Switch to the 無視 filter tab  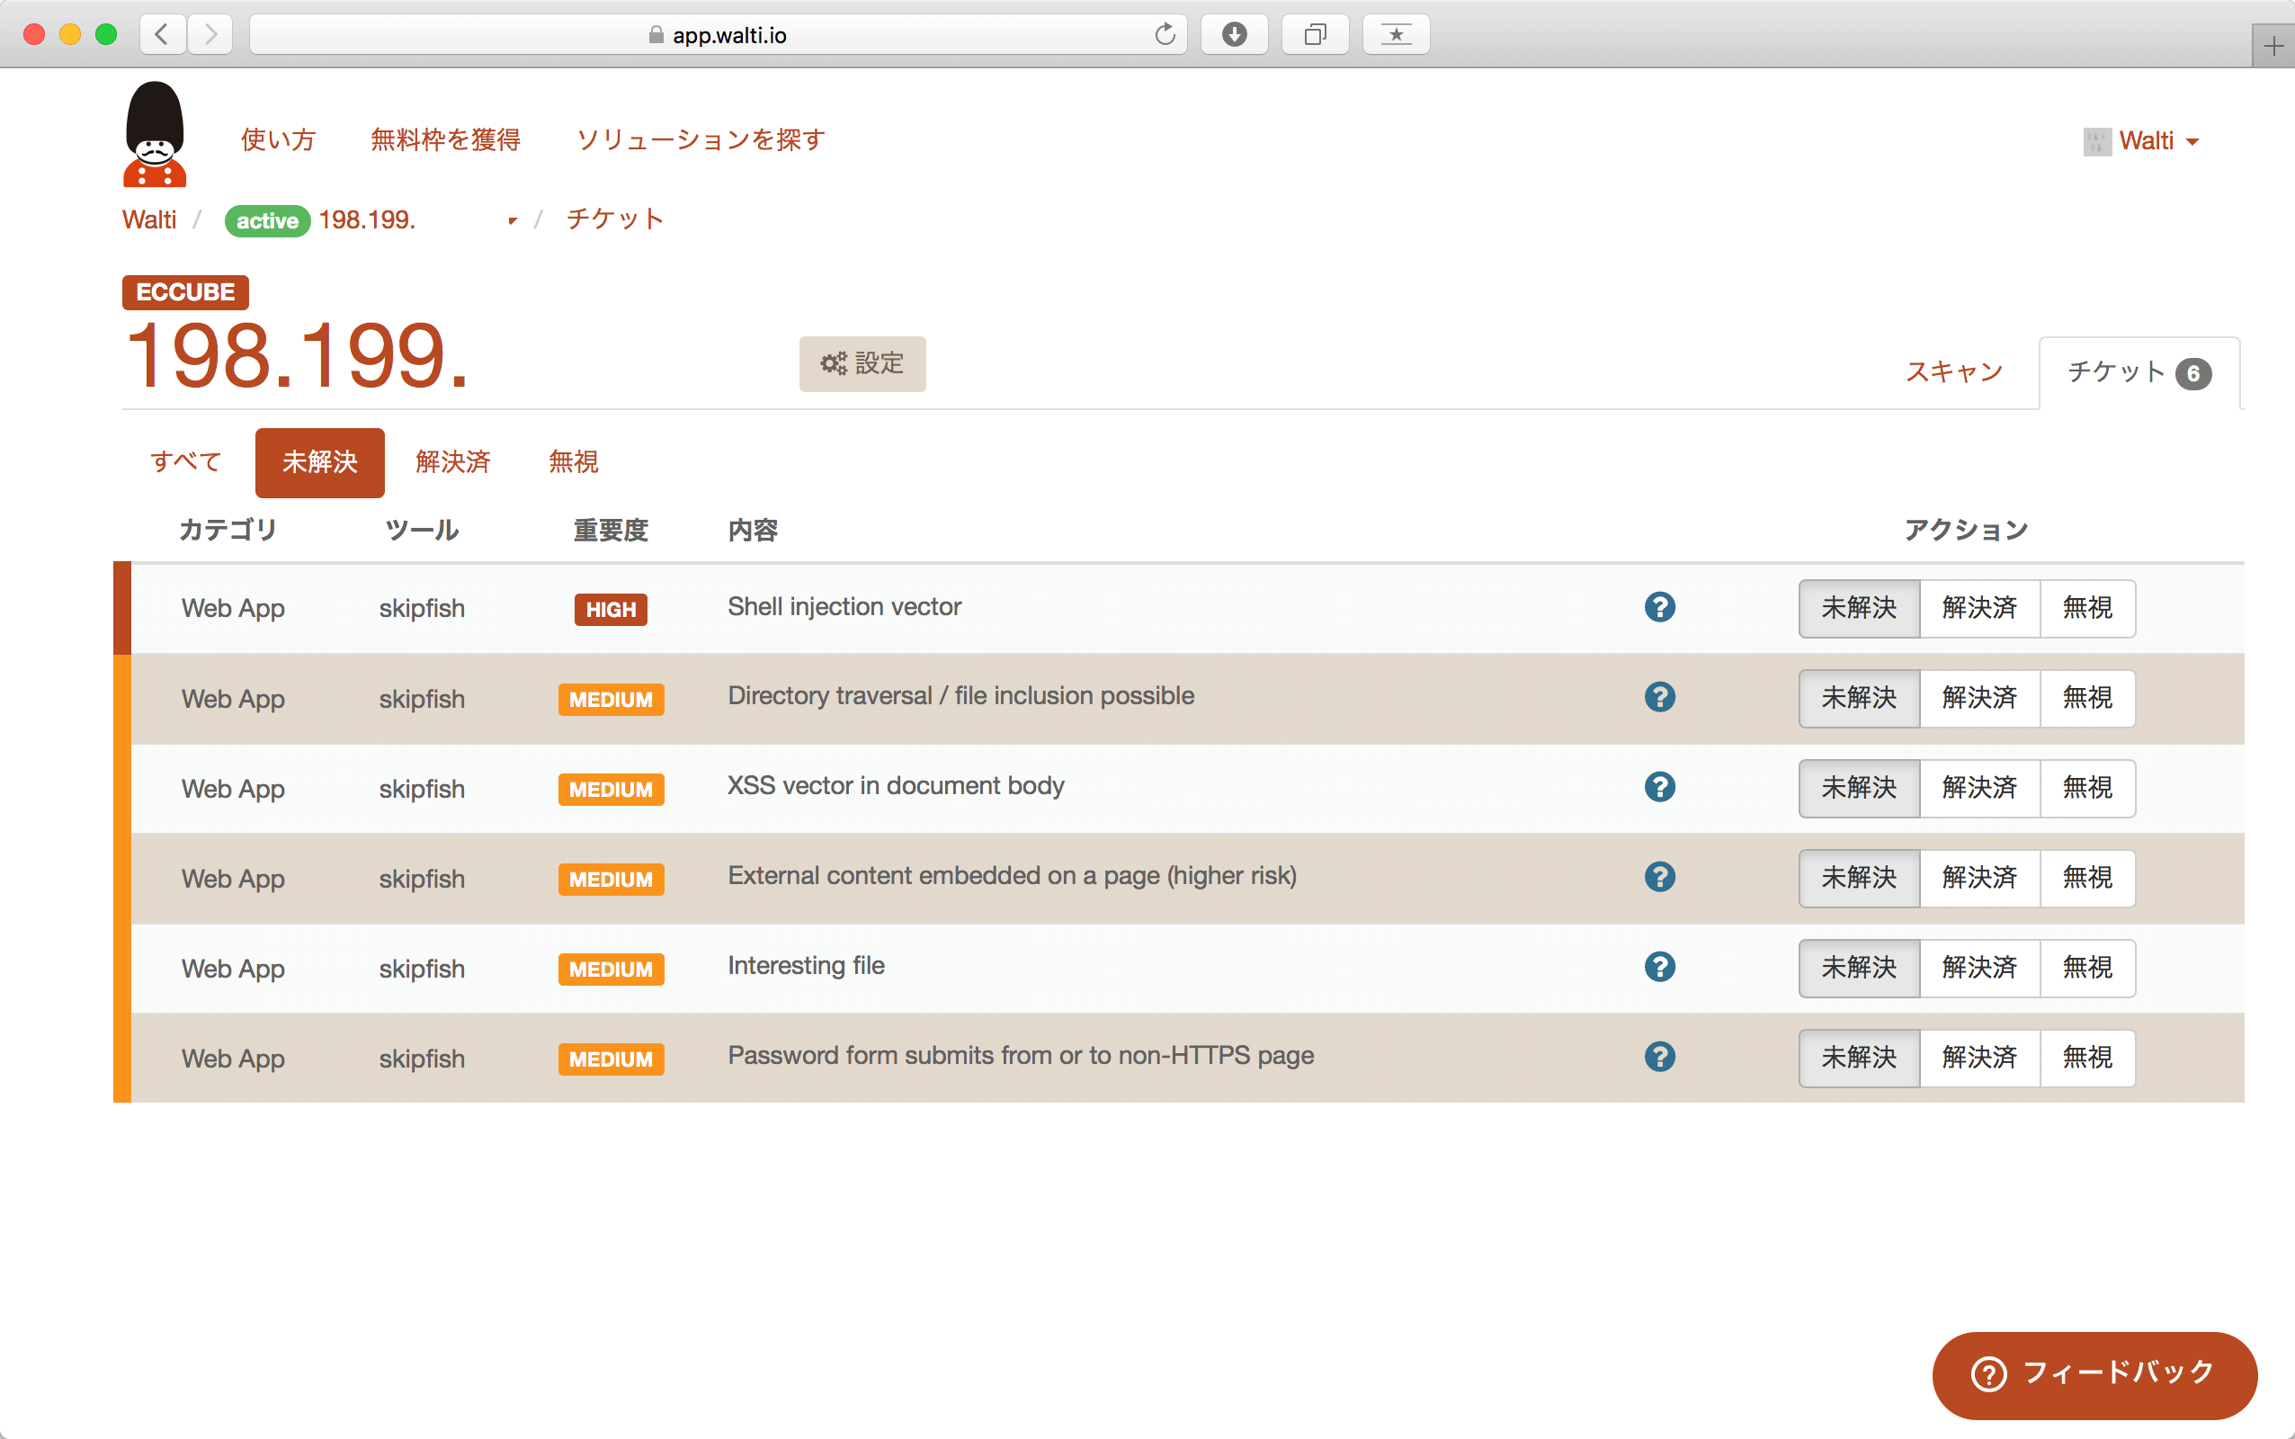(574, 462)
